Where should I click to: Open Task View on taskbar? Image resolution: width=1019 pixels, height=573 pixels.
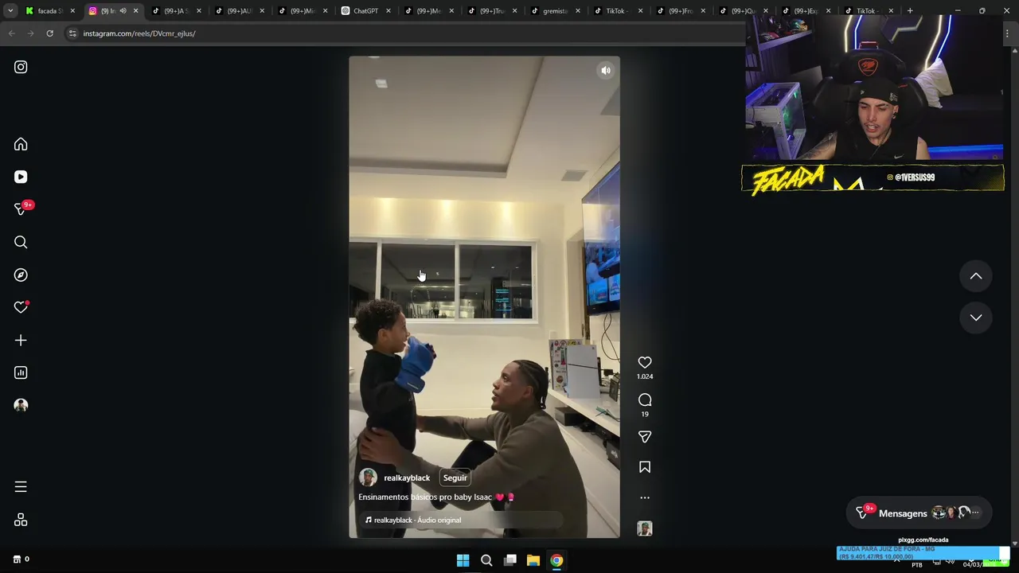(x=510, y=560)
